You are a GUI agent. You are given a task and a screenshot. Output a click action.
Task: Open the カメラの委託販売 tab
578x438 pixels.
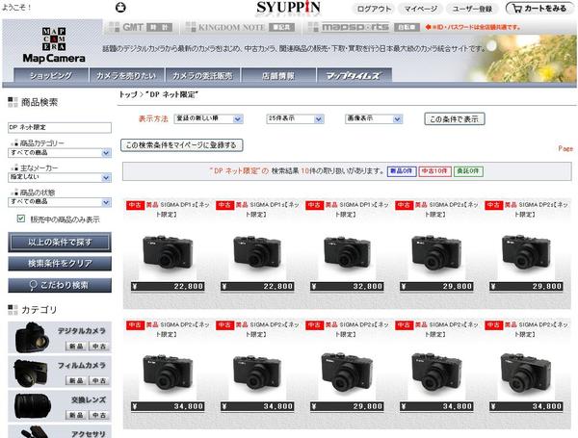click(202, 75)
